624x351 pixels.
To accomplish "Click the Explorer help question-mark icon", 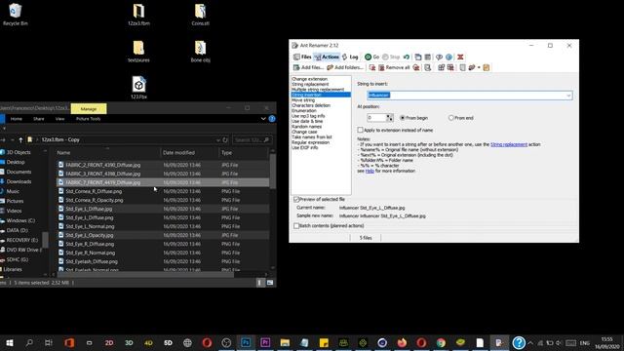I will 272,119.
